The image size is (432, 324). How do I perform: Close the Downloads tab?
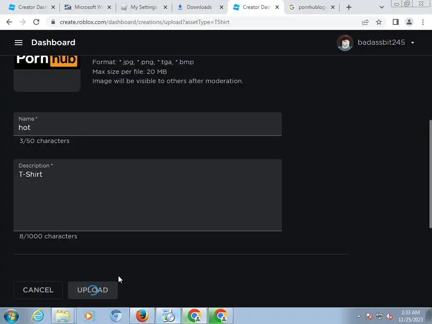coord(221,7)
